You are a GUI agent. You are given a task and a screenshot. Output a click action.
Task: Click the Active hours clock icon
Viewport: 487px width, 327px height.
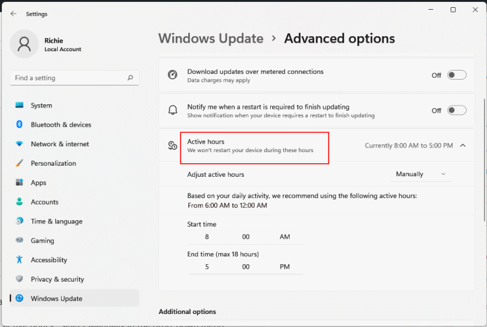tap(173, 145)
